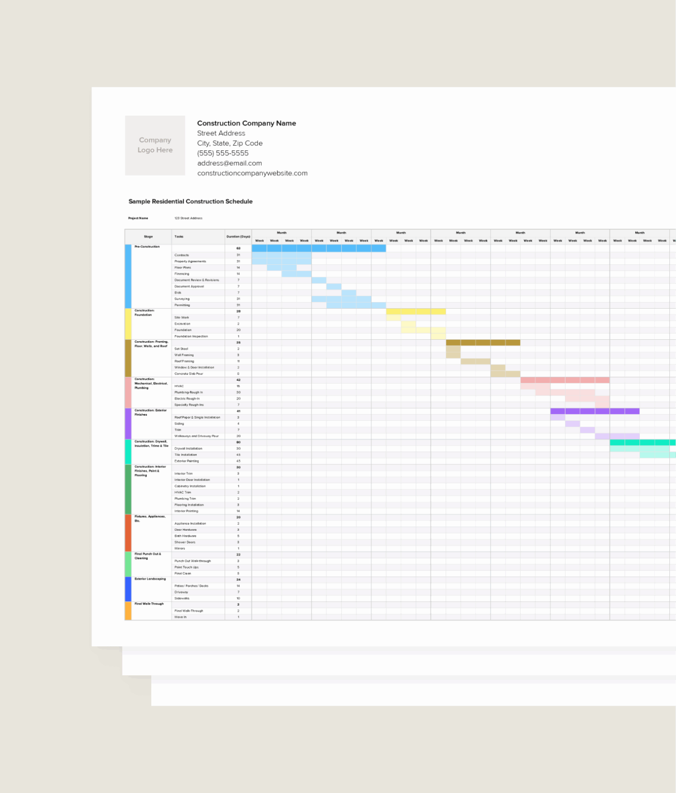Open constructioncompanywebsite.com link
Viewport: 676px width, 793px height.
(252, 173)
